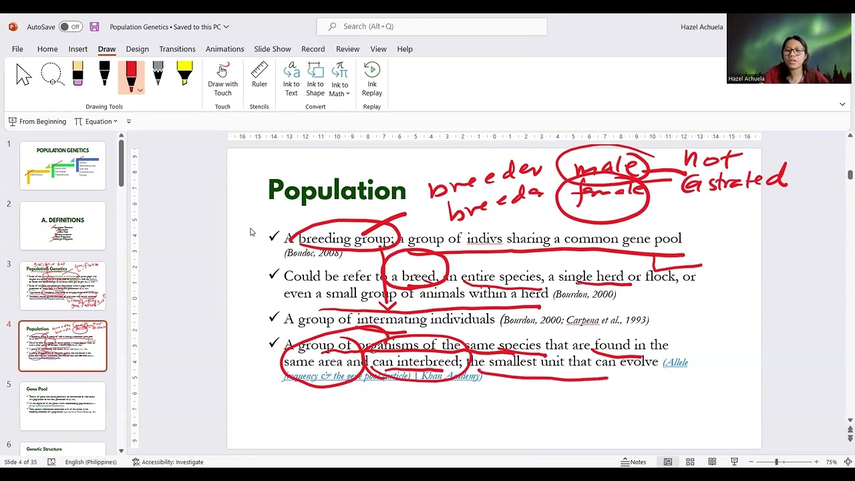The width and height of the screenshot is (855, 481).
Task: Click the zoom slider handle
Action: [x=777, y=462]
